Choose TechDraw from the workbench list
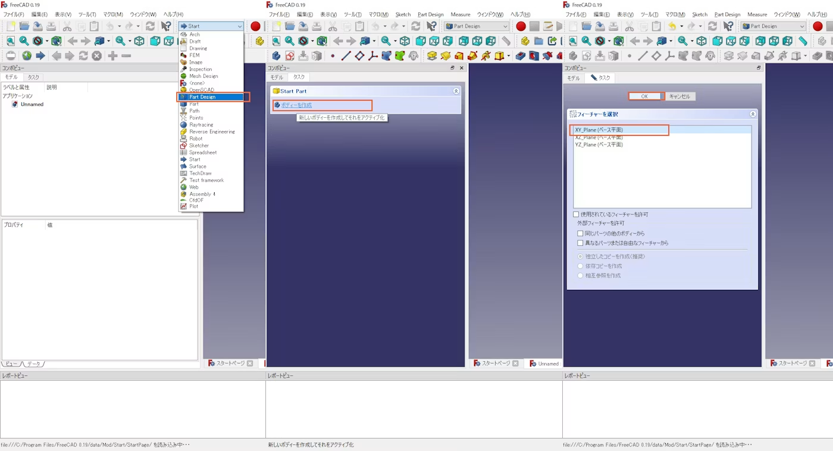The width and height of the screenshot is (833, 451). [x=211, y=173]
